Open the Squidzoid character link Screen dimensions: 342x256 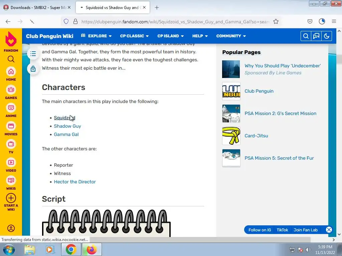tap(64, 118)
